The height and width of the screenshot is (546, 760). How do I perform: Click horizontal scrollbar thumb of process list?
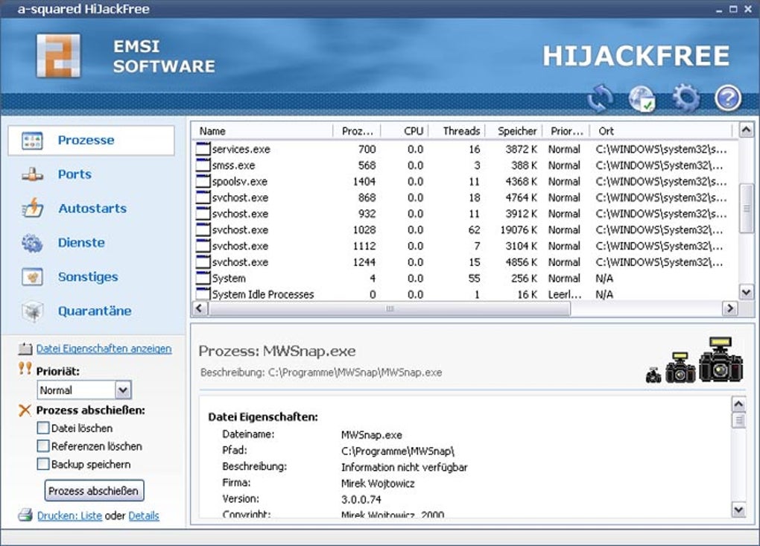click(x=389, y=308)
